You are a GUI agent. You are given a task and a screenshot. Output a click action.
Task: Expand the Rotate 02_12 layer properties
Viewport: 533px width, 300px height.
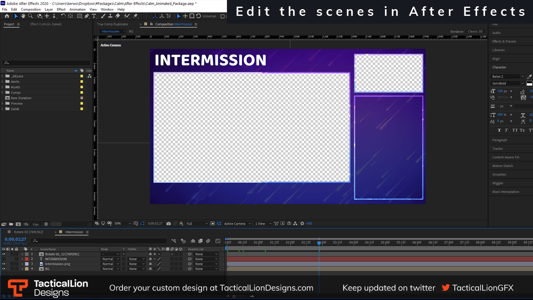pos(22,254)
